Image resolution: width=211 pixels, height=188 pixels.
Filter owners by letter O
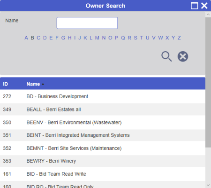coord(110,38)
